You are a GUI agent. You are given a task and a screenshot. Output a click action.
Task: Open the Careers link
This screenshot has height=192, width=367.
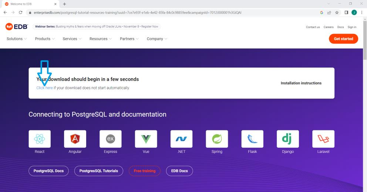click(329, 27)
